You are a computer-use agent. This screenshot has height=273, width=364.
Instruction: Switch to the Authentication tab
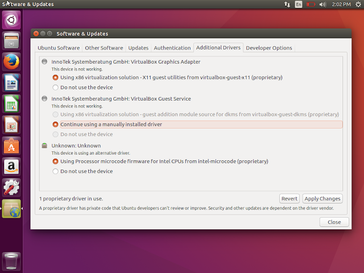(172, 48)
